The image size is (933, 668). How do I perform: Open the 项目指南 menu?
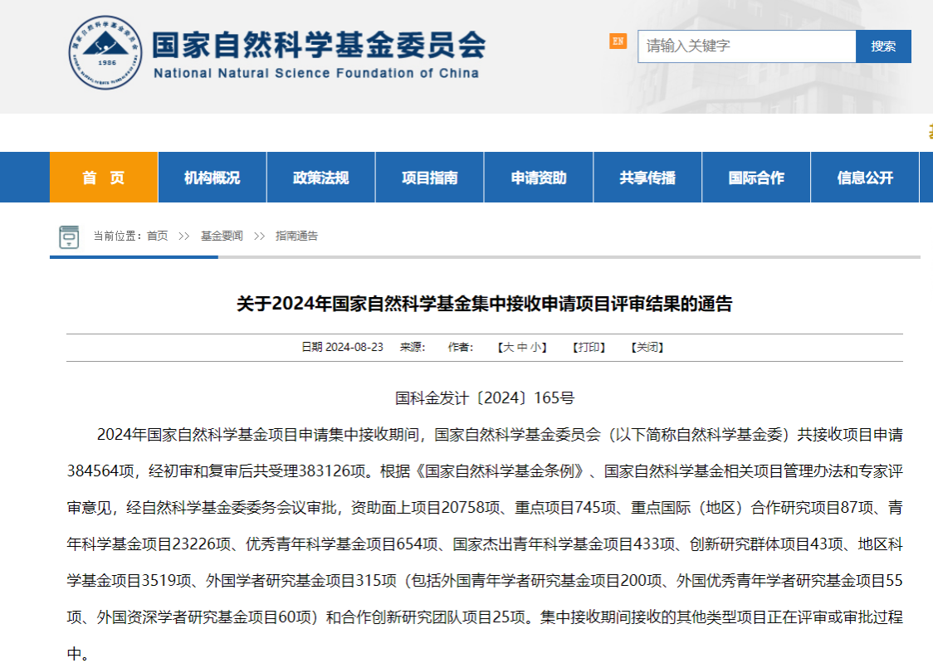coord(429,178)
